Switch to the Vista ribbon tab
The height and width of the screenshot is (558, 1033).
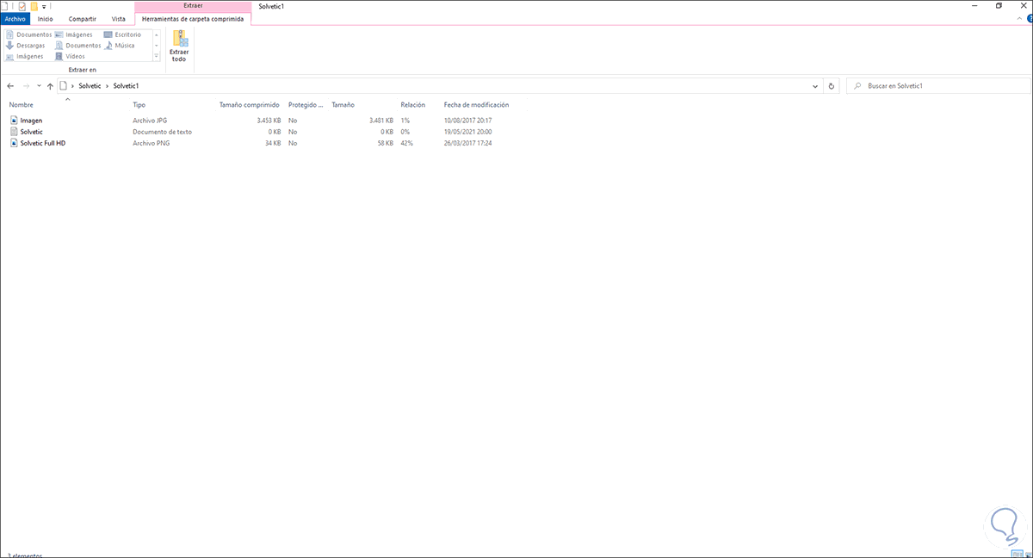[x=118, y=18]
